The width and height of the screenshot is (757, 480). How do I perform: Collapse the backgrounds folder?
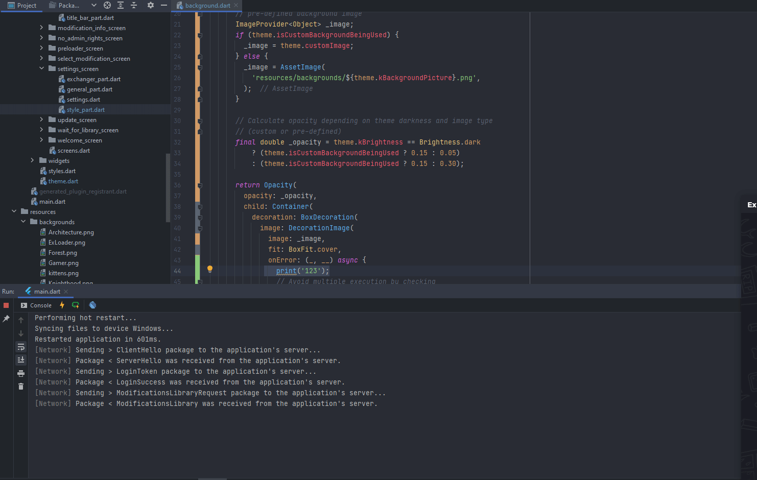pyautogui.click(x=23, y=222)
